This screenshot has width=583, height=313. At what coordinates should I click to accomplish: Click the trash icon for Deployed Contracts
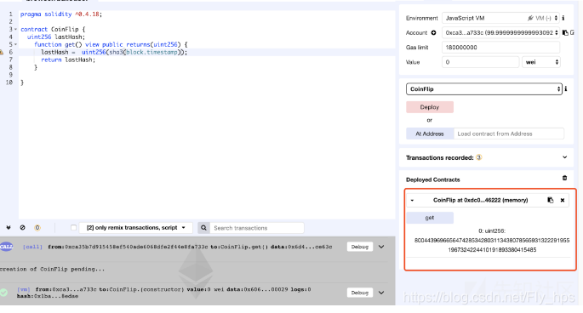tap(564, 178)
